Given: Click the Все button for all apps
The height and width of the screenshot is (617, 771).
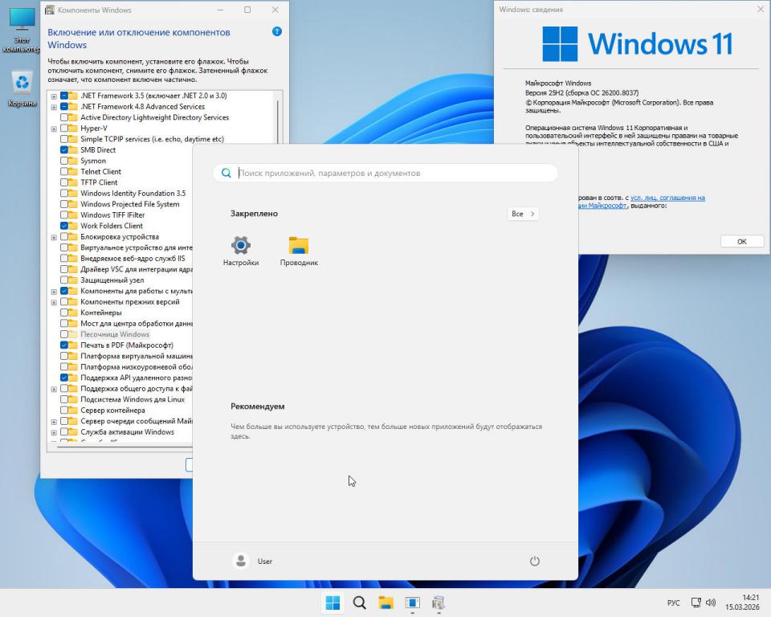Looking at the screenshot, I should (x=523, y=214).
